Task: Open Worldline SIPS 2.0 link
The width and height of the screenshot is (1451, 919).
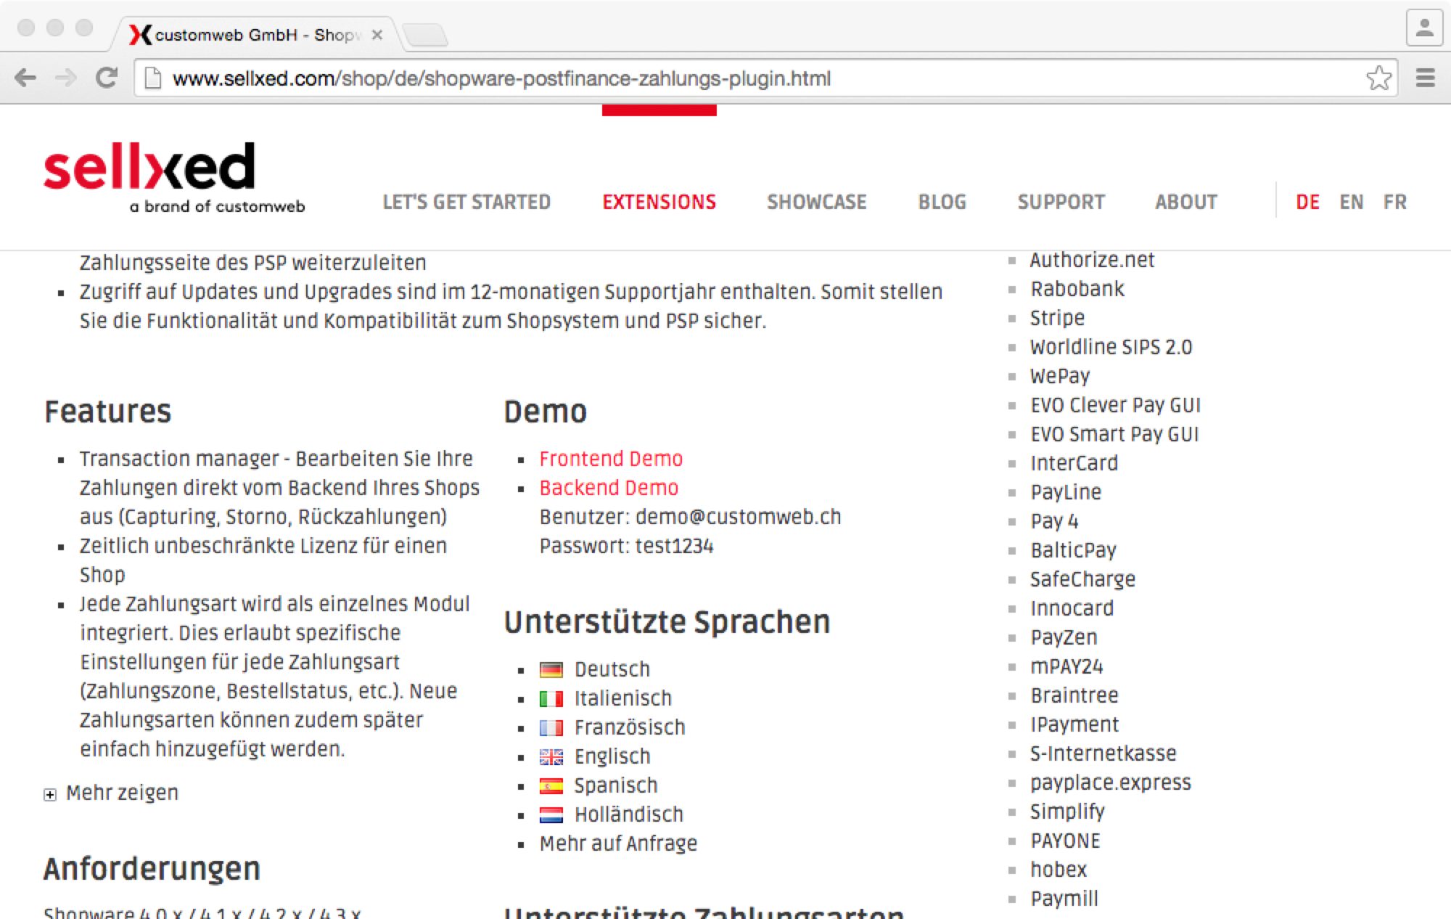Action: point(1111,347)
